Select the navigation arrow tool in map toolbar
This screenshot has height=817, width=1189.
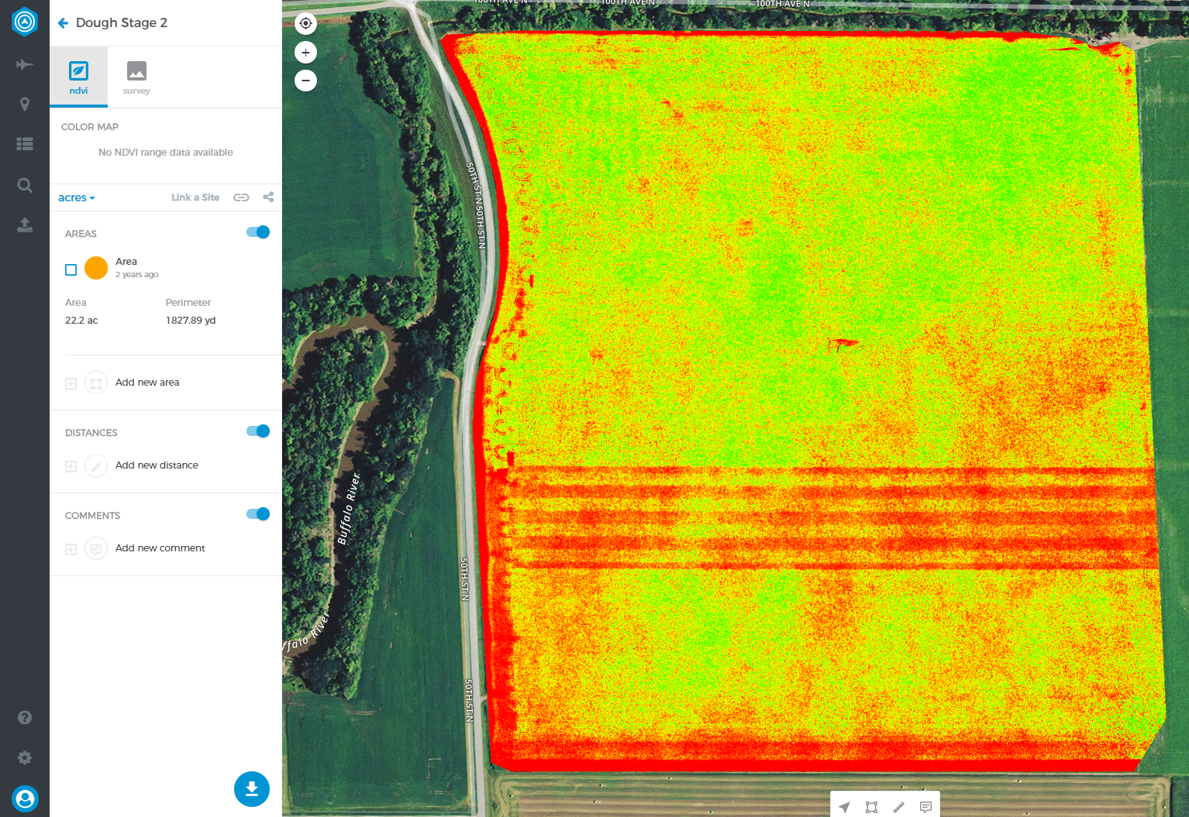point(845,807)
